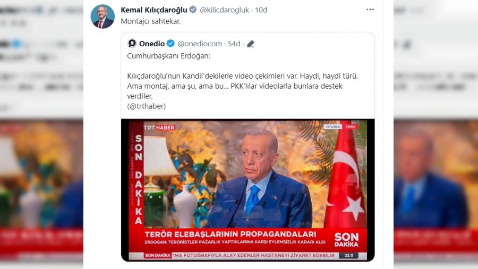
Task: Click the quoted tweet text about Kandil
Action: 242,86
